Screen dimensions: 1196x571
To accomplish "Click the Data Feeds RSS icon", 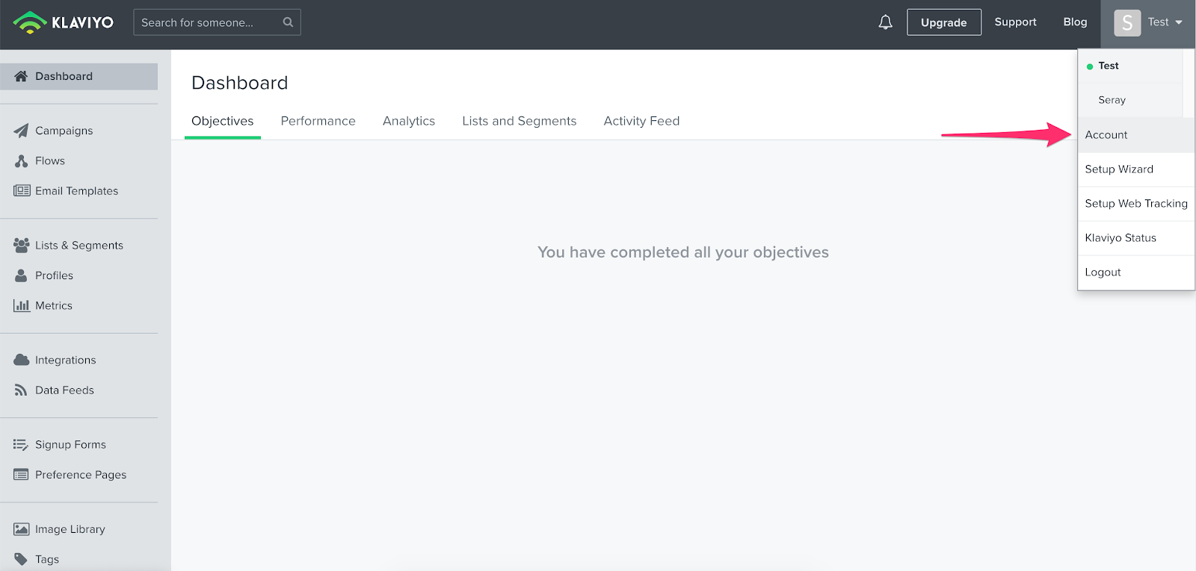I will click(21, 390).
